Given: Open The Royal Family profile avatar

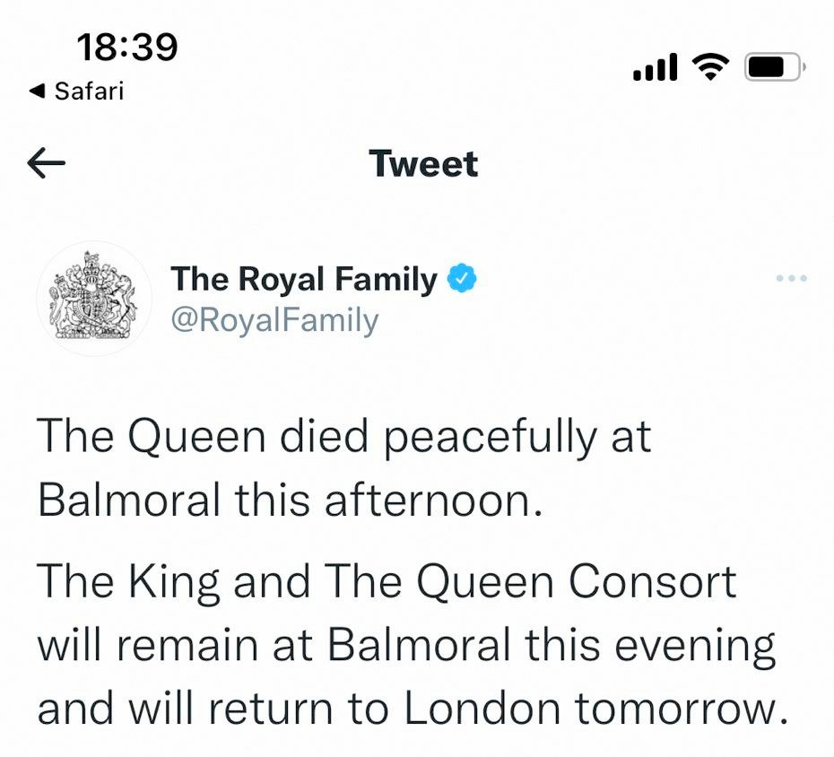Looking at the screenshot, I should (93, 299).
